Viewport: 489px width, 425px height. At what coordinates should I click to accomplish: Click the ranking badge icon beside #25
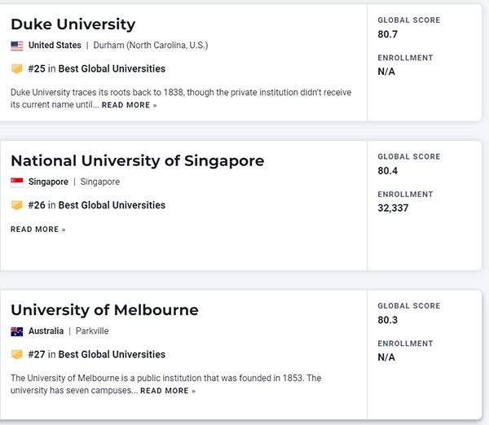16,69
